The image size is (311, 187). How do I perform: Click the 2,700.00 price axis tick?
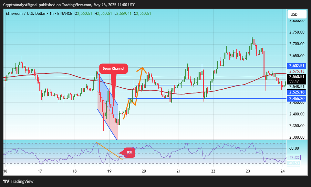(x=297, y=44)
